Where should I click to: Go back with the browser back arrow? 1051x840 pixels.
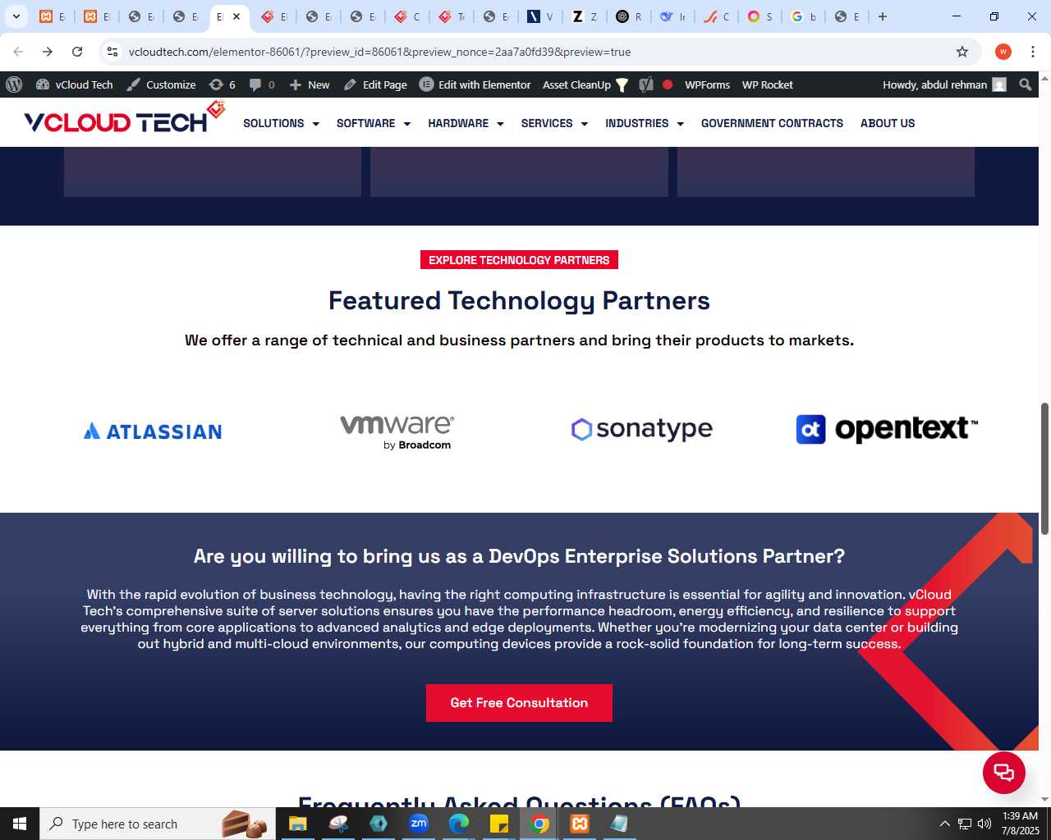18,52
